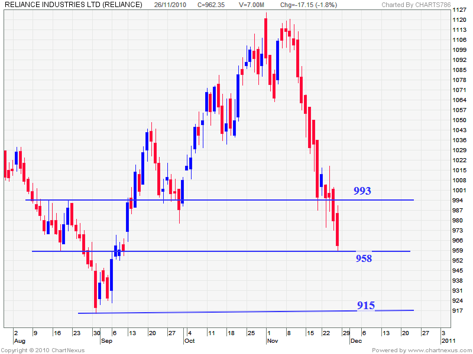The image size is (473, 354).
Task: Click the 958 support level label
Action: pyautogui.click(x=365, y=258)
